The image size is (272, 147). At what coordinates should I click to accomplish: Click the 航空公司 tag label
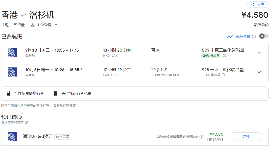click(x=62, y=137)
